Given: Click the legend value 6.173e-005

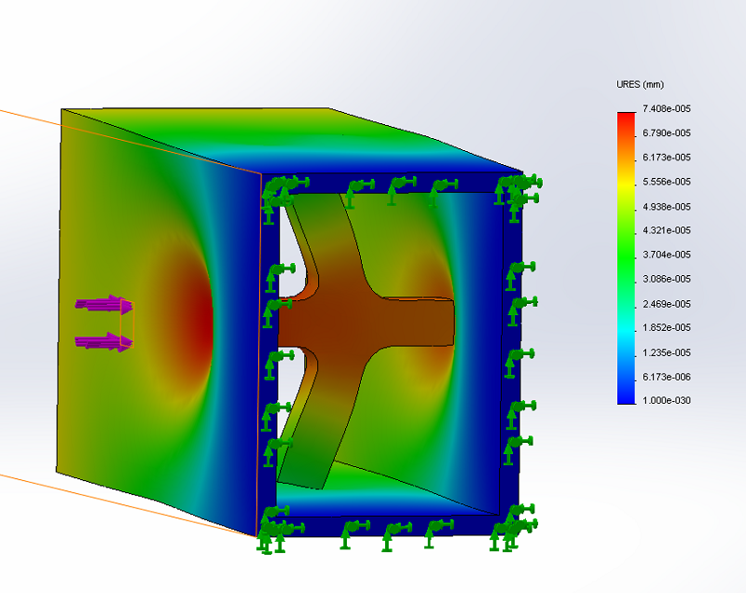Looking at the screenshot, I should 666,158.
